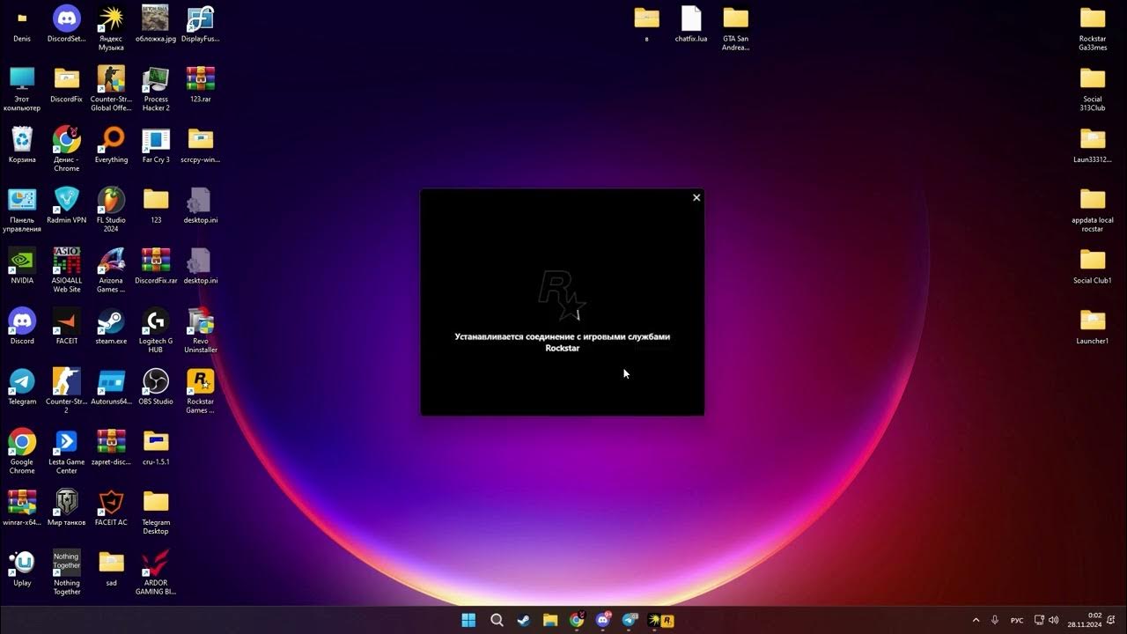Open the Telegram Desktop folder

click(x=156, y=511)
